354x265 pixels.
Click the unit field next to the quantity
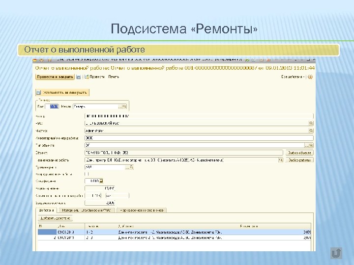tap(117, 196)
